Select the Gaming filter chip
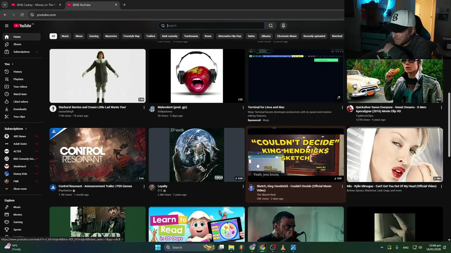This screenshot has width=451, height=253. 94,36
